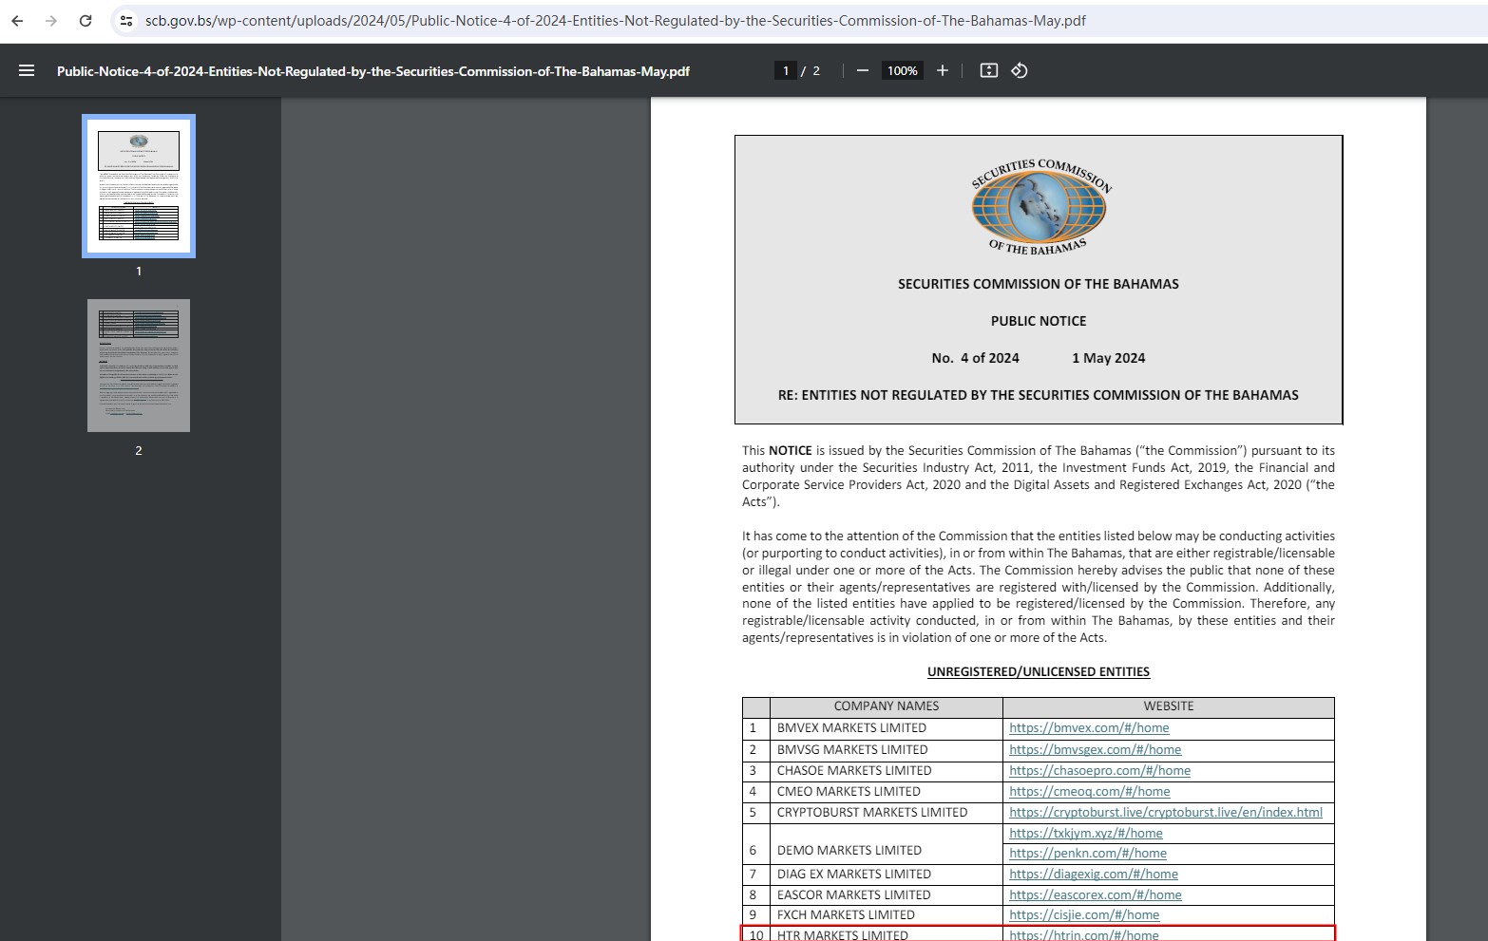This screenshot has height=941, width=1488.
Task: Click the DEMO MARKETS LIMITED cell
Action: [886, 843]
